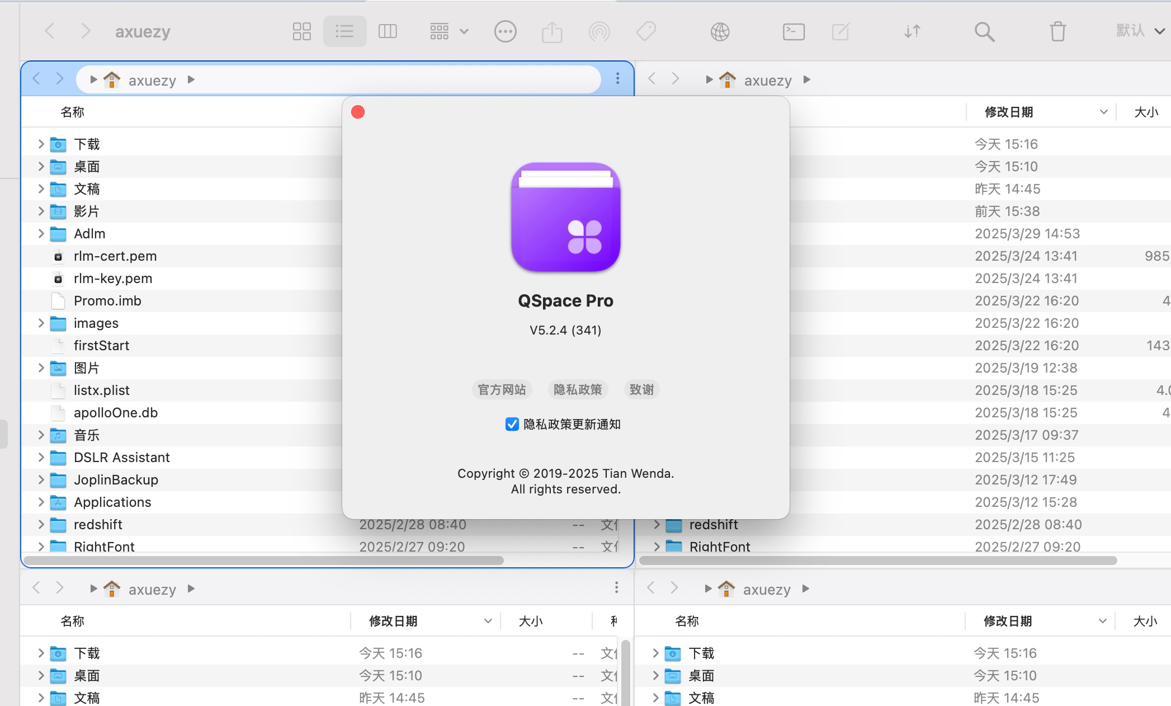Click the AirDrop toolbar icon

coord(599,31)
